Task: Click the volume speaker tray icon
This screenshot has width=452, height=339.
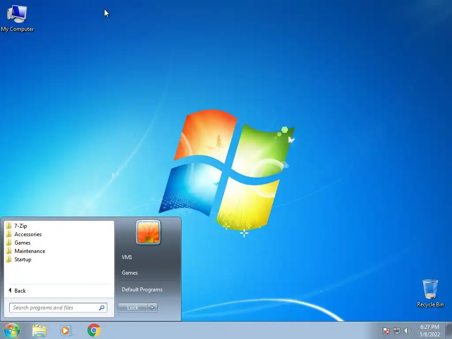Action: coord(407,331)
